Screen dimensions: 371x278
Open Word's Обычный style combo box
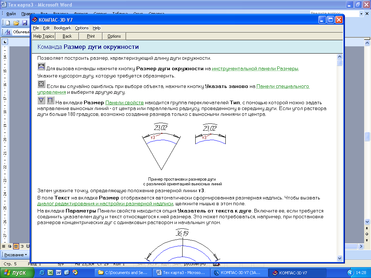click(21, 32)
